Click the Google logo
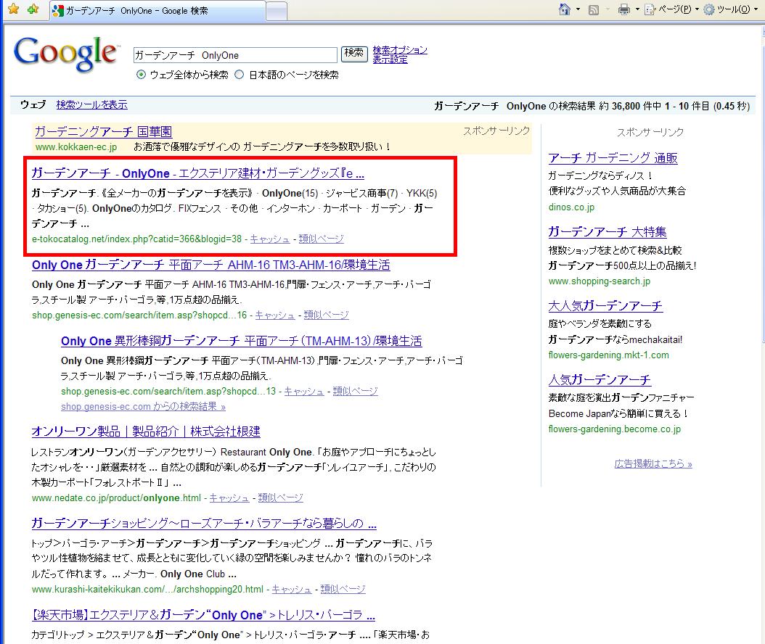 pyautogui.click(x=65, y=54)
